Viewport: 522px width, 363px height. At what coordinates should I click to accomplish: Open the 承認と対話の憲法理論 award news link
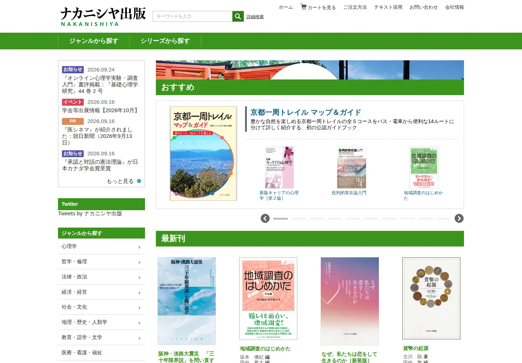point(100,165)
